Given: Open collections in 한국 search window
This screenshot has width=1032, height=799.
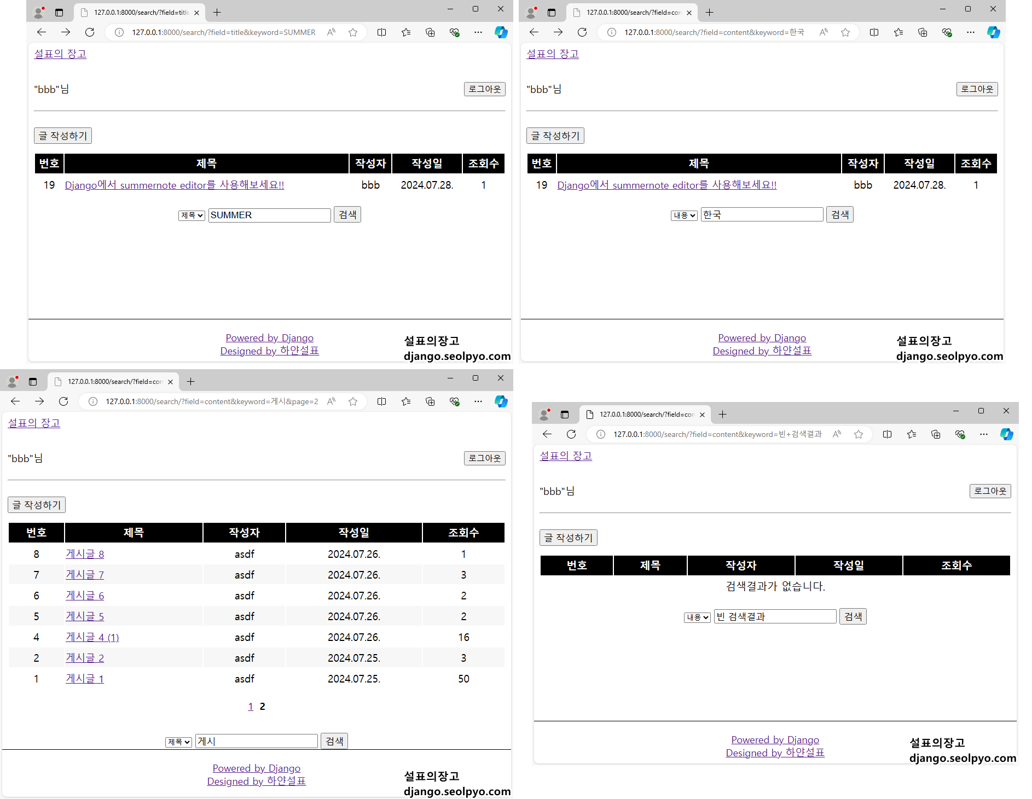Looking at the screenshot, I should 922,32.
